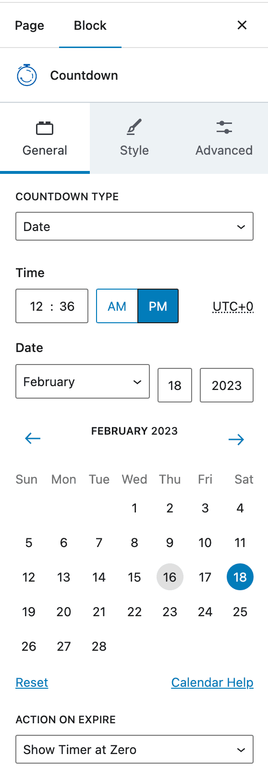Select AM time period
The width and height of the screenshot is (268, 779).
117,306
